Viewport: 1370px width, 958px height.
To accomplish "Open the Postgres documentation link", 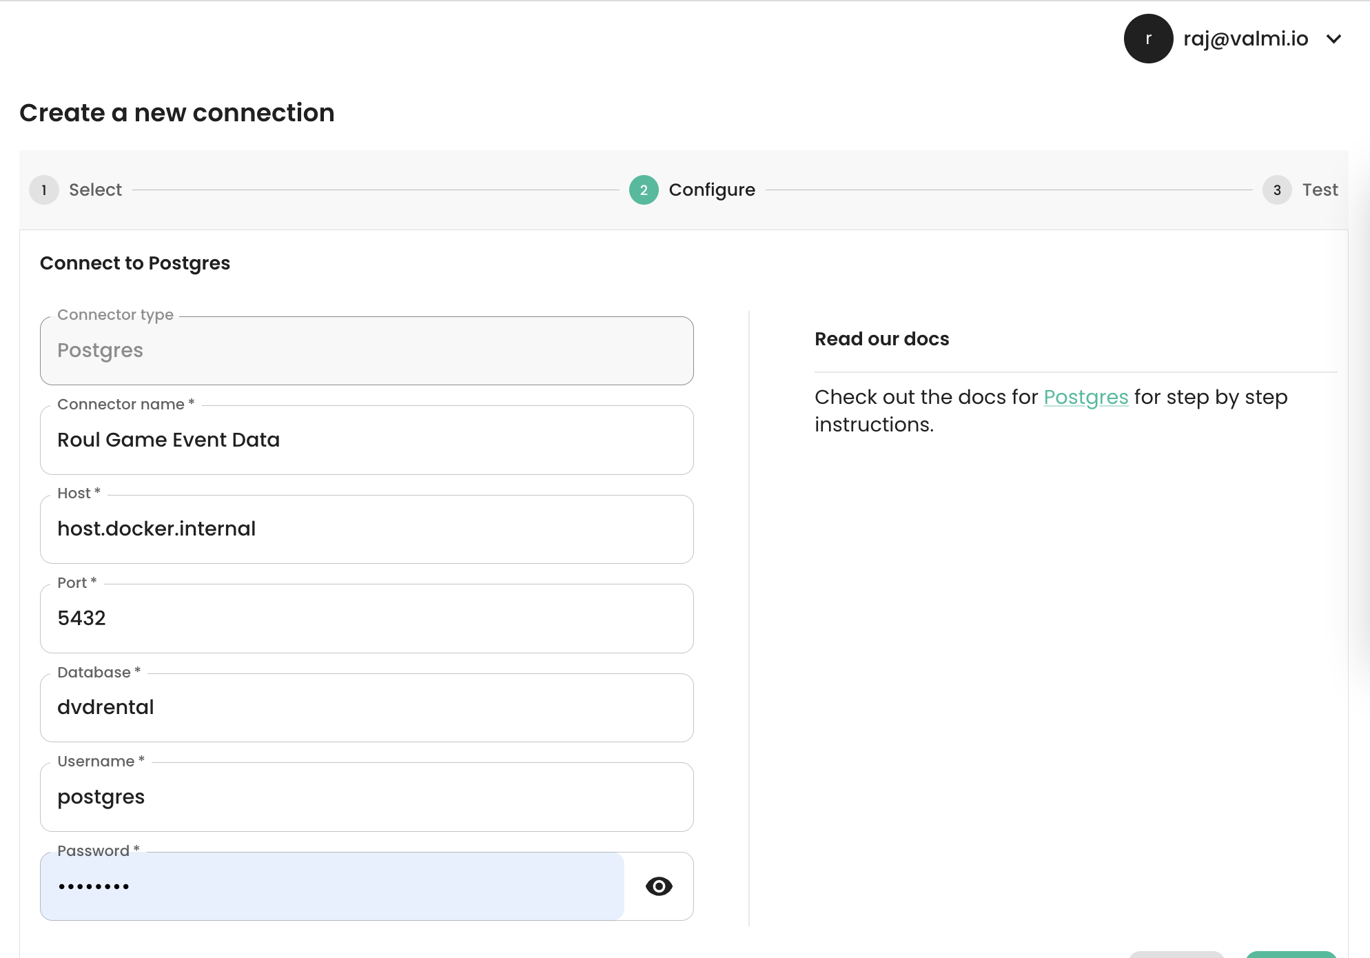I will (x=1085, y=397).
